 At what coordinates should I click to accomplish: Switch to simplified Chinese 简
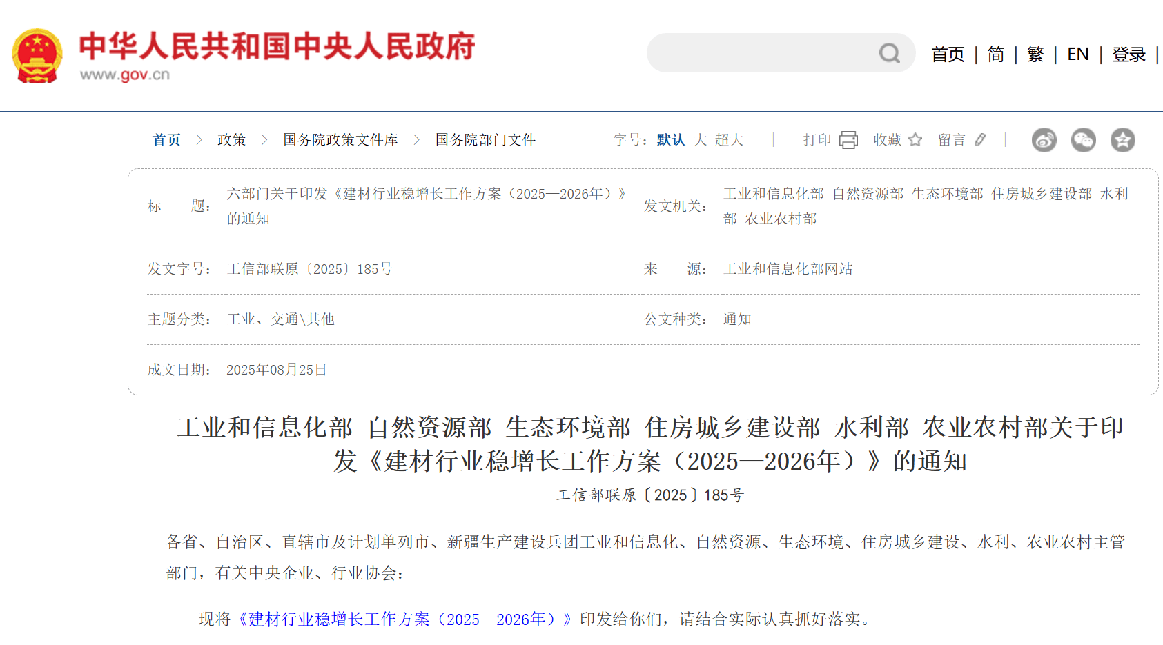click(x=995, y=54)
